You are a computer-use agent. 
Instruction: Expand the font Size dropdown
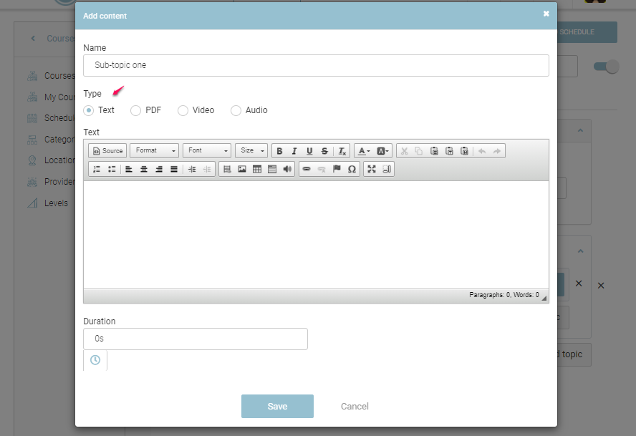(251, 151)
